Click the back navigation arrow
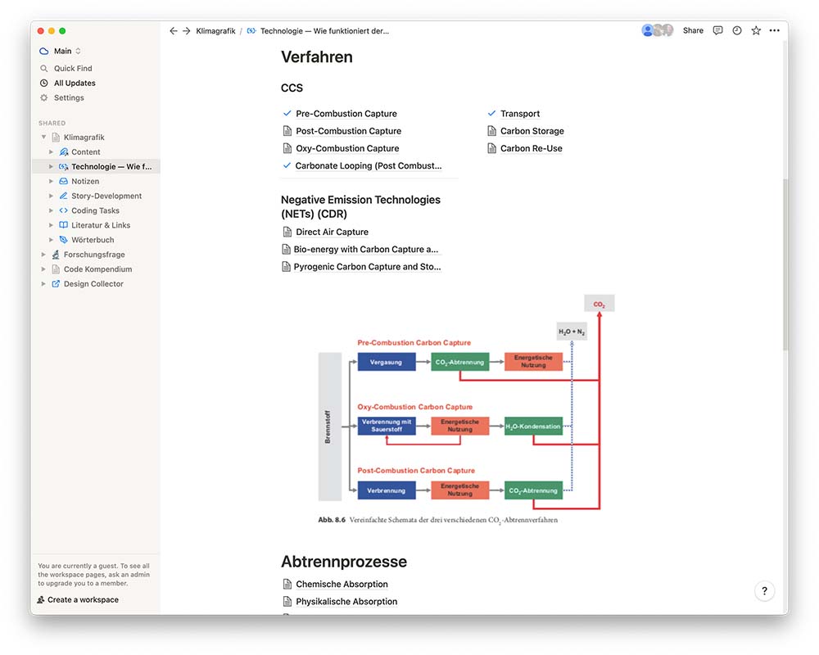The width and height of the screenshot is (819, 655). click(x=173, y=31)
